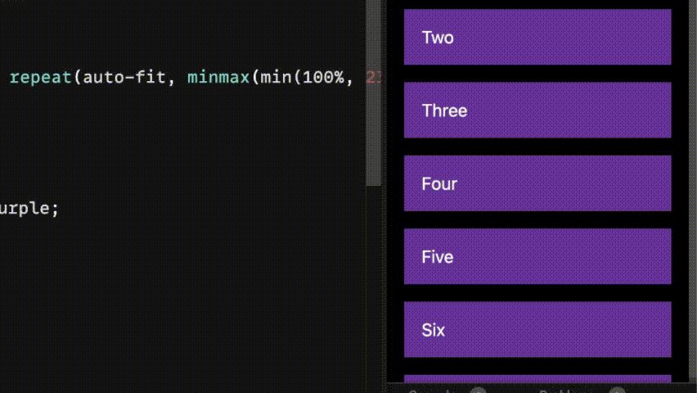The height and width of the screenshot is (393, 697).
Task: Click the code editor's vertical scrollbar thumb
Action: [373, 93]
